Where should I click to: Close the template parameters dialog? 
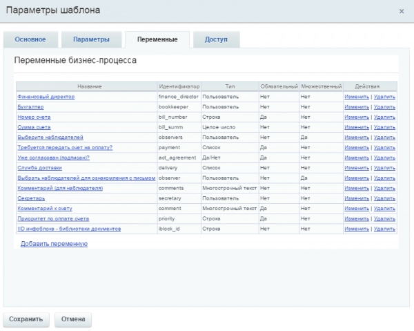coord(402,11)
